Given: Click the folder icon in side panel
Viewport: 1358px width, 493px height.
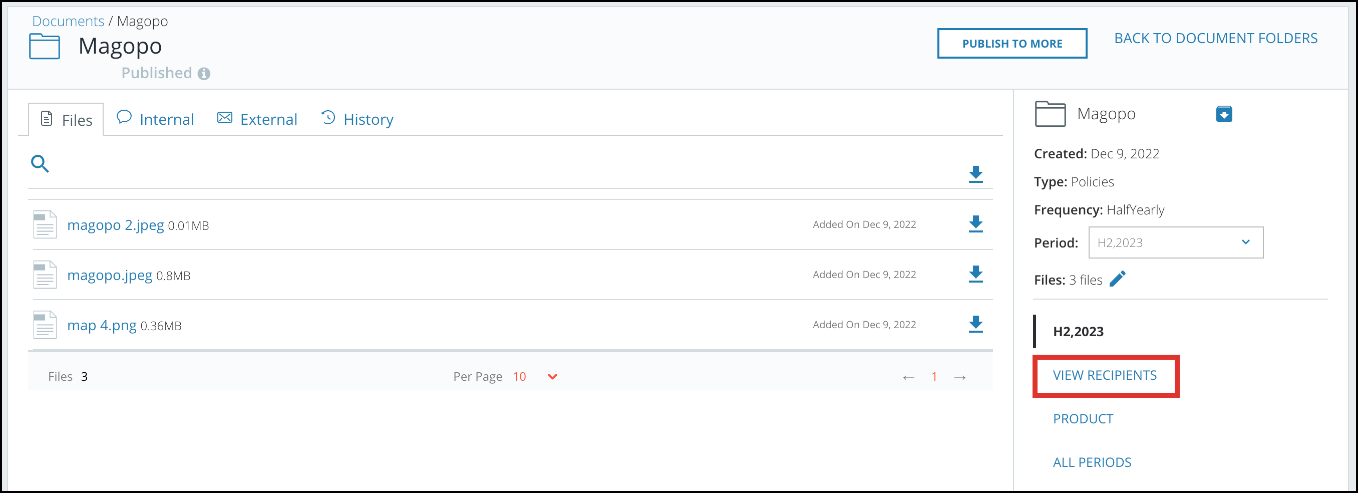Looking at the screenshot, I should [x=1050, y=114].
